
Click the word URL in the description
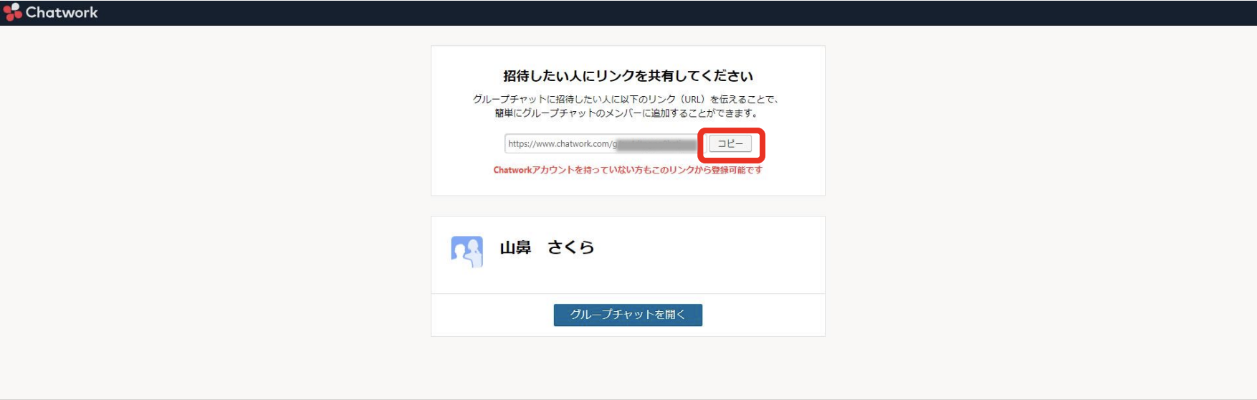(x=693, y=100)
